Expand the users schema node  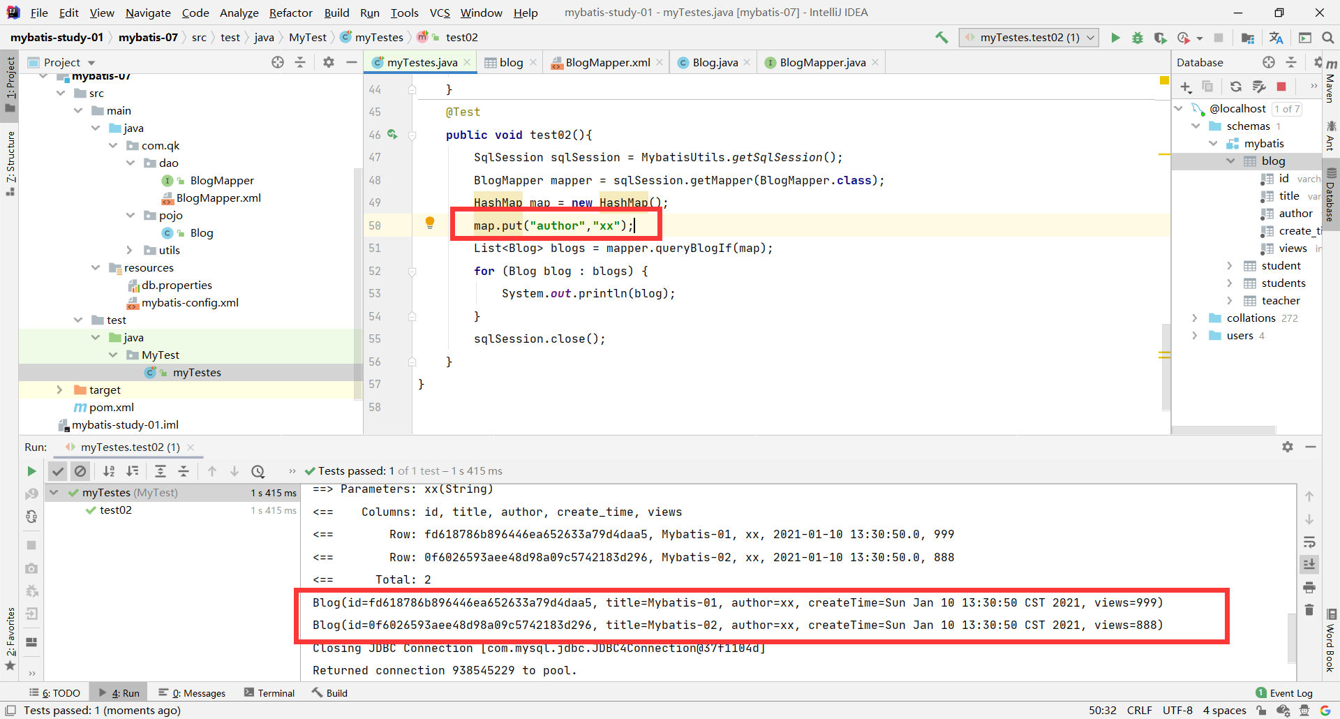(1196, 336)
